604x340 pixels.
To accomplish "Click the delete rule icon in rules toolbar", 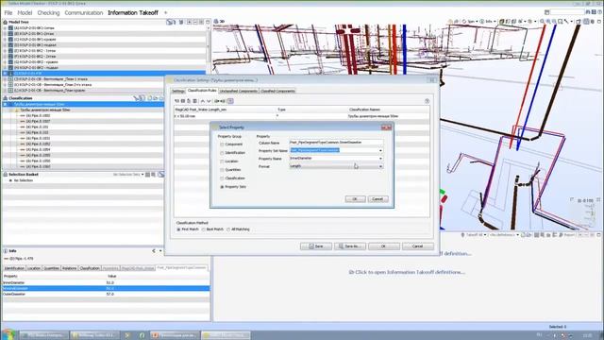I will pyautogui.click(x=195, y=101).
